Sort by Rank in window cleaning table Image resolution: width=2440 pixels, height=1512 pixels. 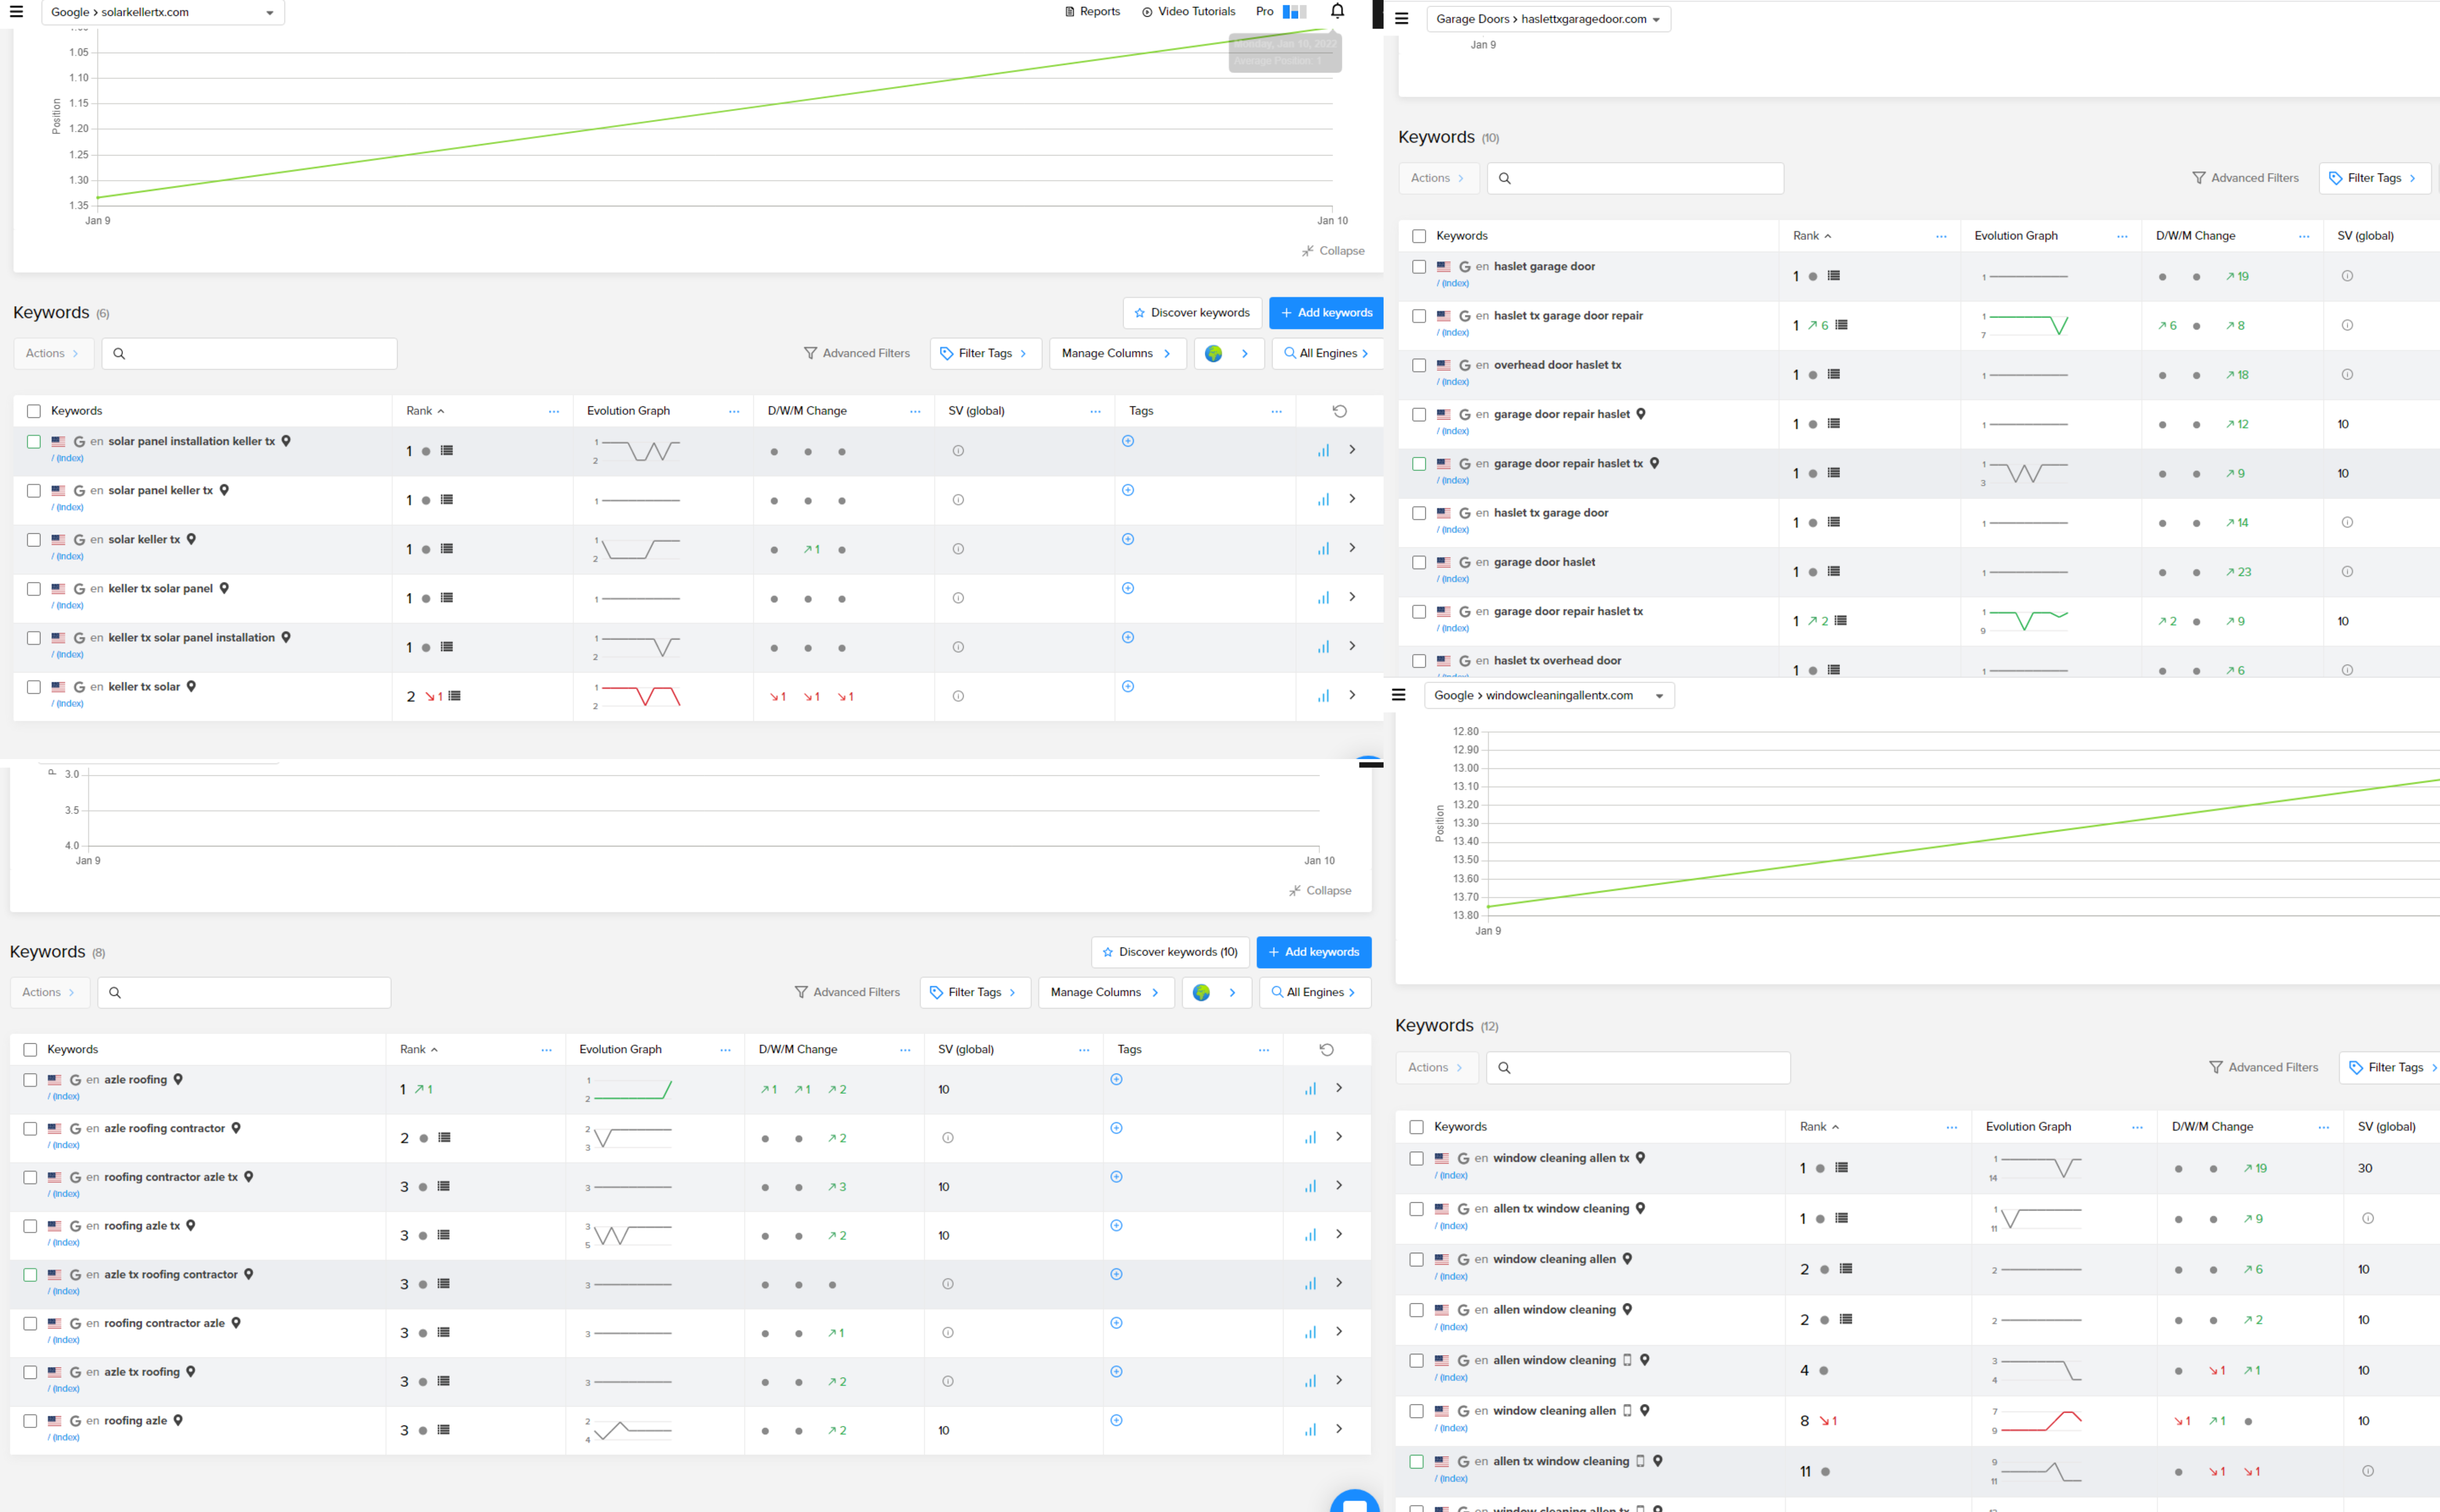(1819, 1127)
